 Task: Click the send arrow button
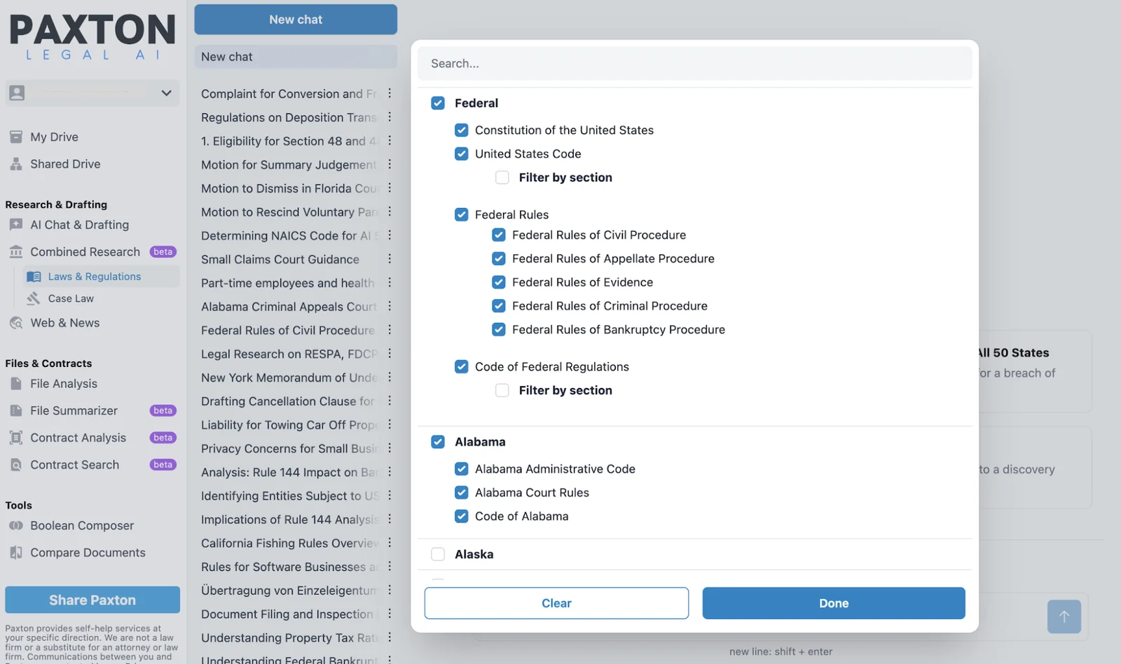pos(1064,616)
